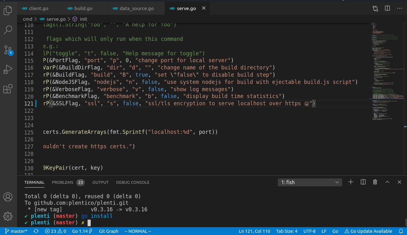407x235 pixels.
Task: Switch to the TERMINAL panel tab
Action: click(34, 182)
